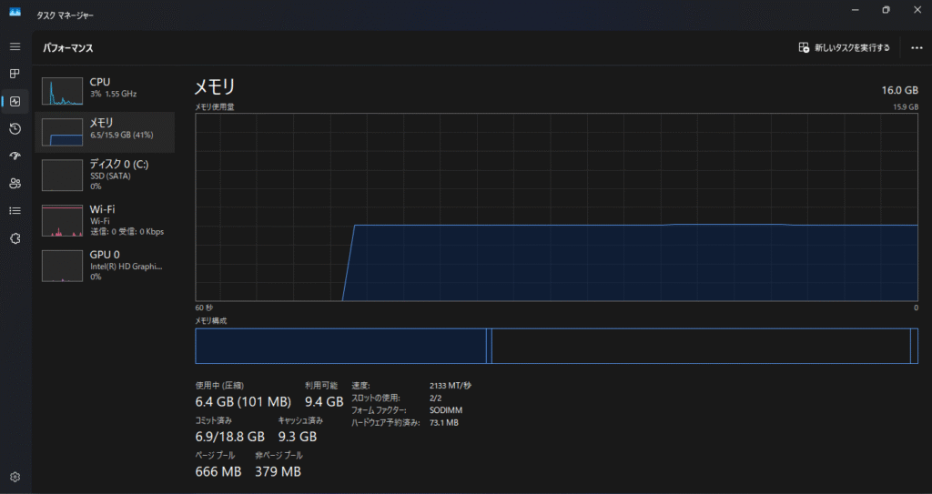Select the Wi-Fi performance item
932x494 pixels.
(x=105, y=220)
